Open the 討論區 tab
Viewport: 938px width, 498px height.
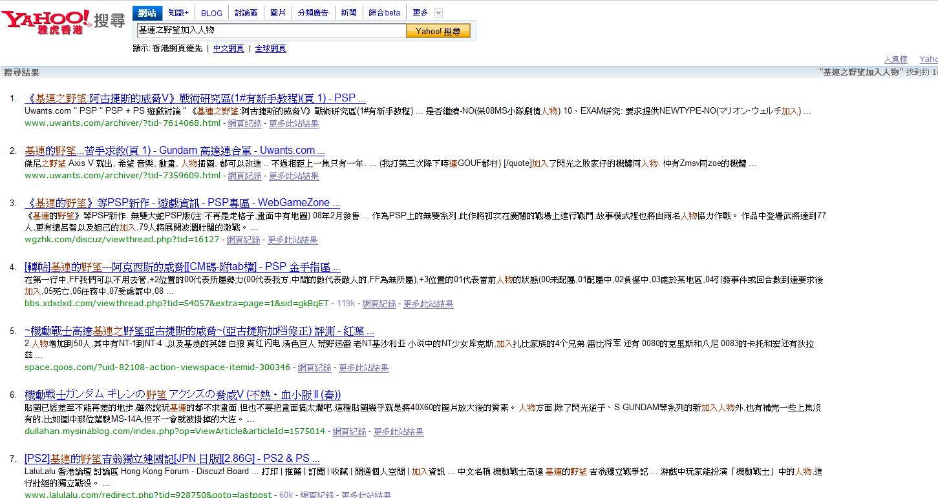(246, 13)
